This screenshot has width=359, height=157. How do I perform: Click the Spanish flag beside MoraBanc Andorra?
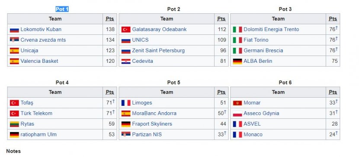[126, 114]
